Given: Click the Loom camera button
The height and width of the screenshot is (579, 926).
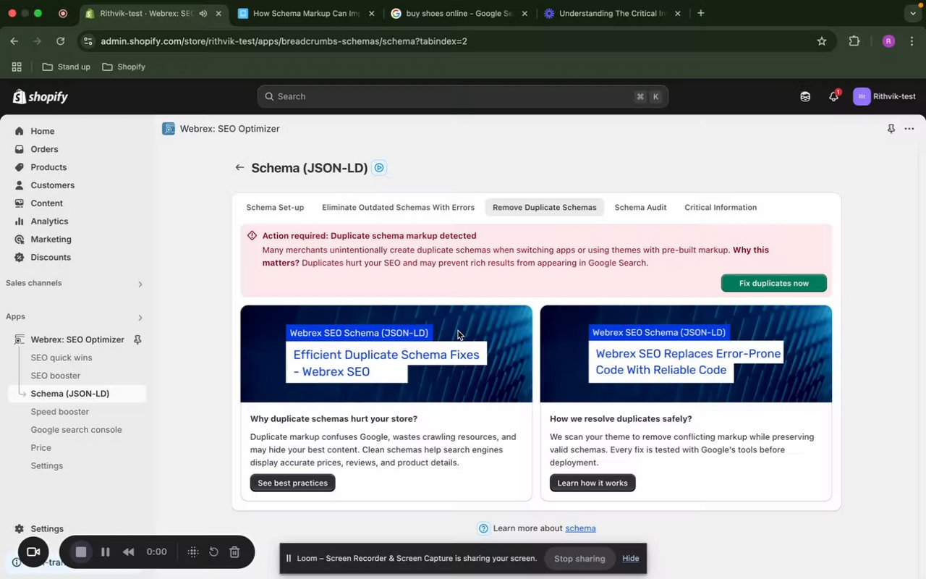Looking at the screenshot, I should point(33,552).
